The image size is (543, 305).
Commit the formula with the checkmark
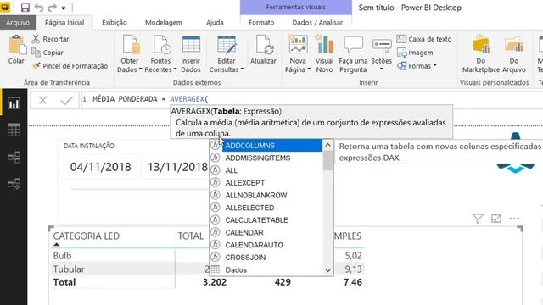[66, 100]
